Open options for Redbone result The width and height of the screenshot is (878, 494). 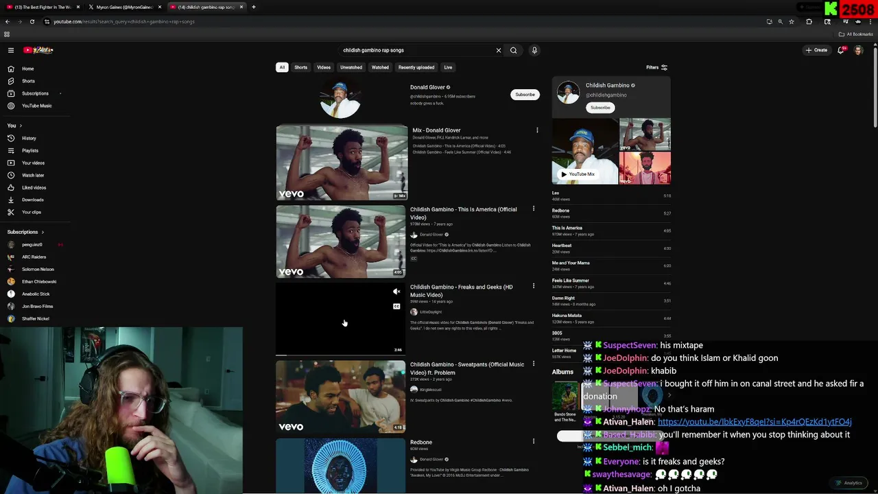point(534,441)
